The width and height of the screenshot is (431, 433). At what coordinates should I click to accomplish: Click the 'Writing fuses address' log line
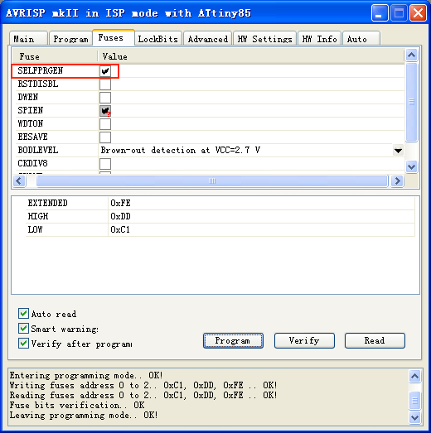tap(143, 386)
